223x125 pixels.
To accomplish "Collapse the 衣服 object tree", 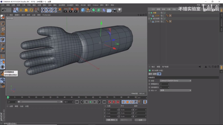I will coord(149,13).
